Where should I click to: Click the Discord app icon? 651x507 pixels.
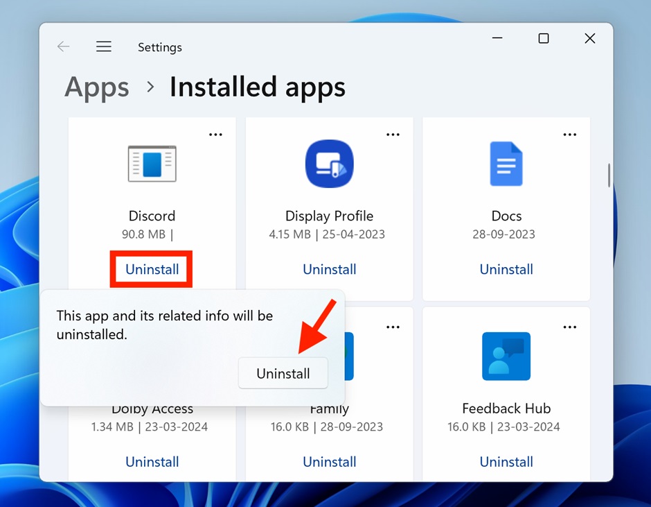coord(152,164)
